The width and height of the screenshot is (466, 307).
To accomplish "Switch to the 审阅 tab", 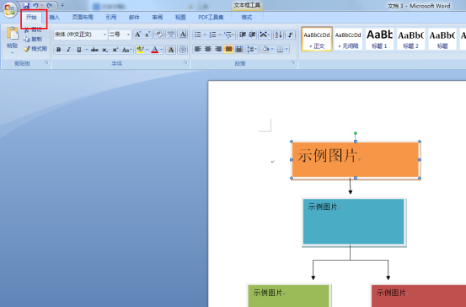I will [x=158, y=17].
